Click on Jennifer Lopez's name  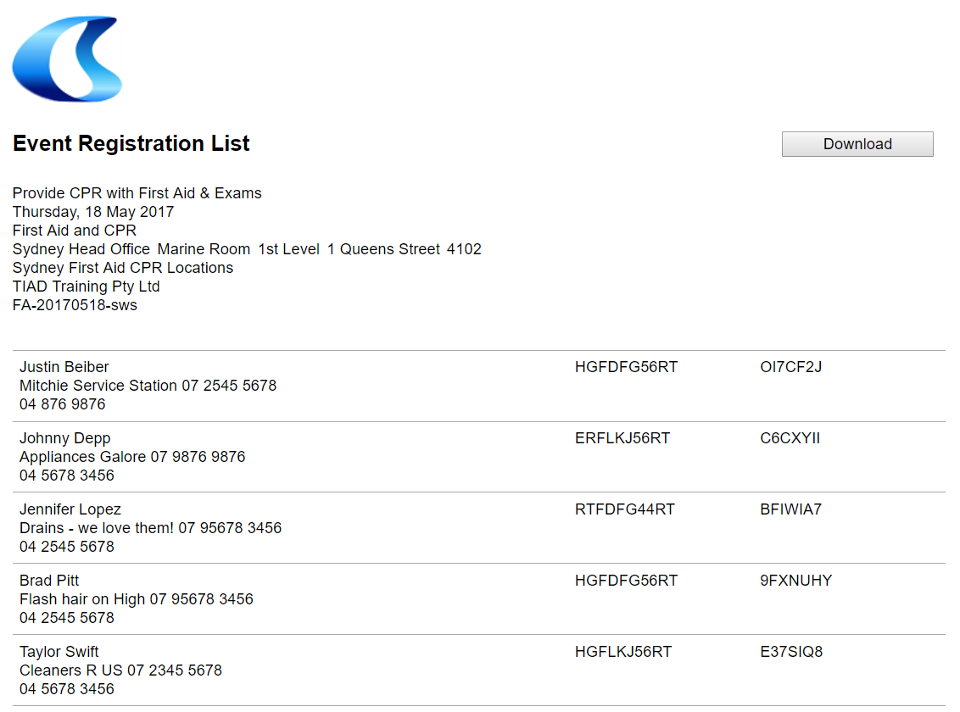70,509
